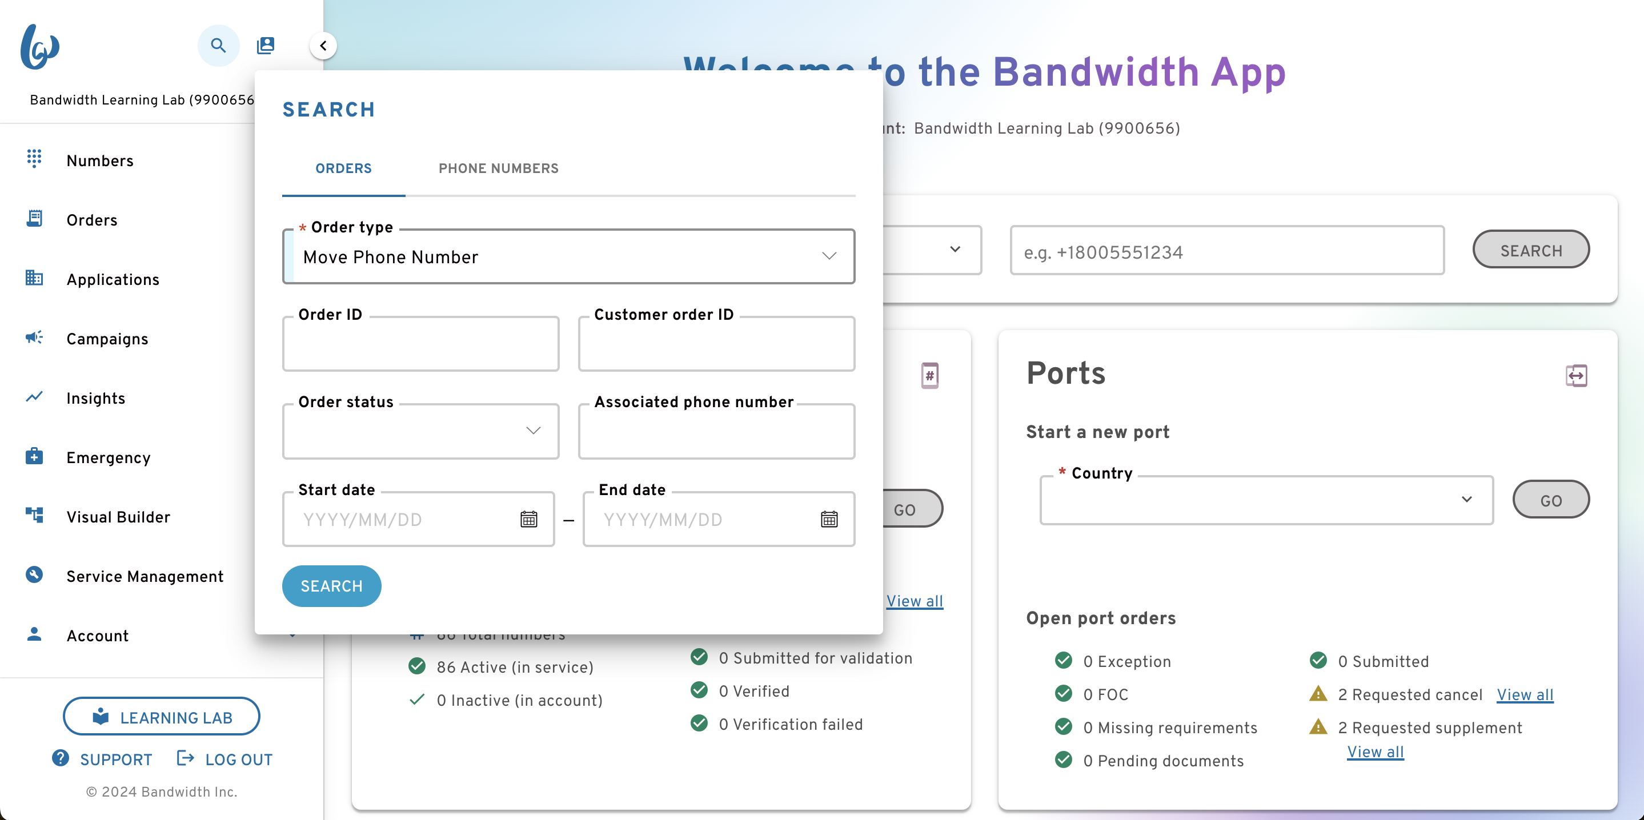Click the Log Out link

coord(239,759)
